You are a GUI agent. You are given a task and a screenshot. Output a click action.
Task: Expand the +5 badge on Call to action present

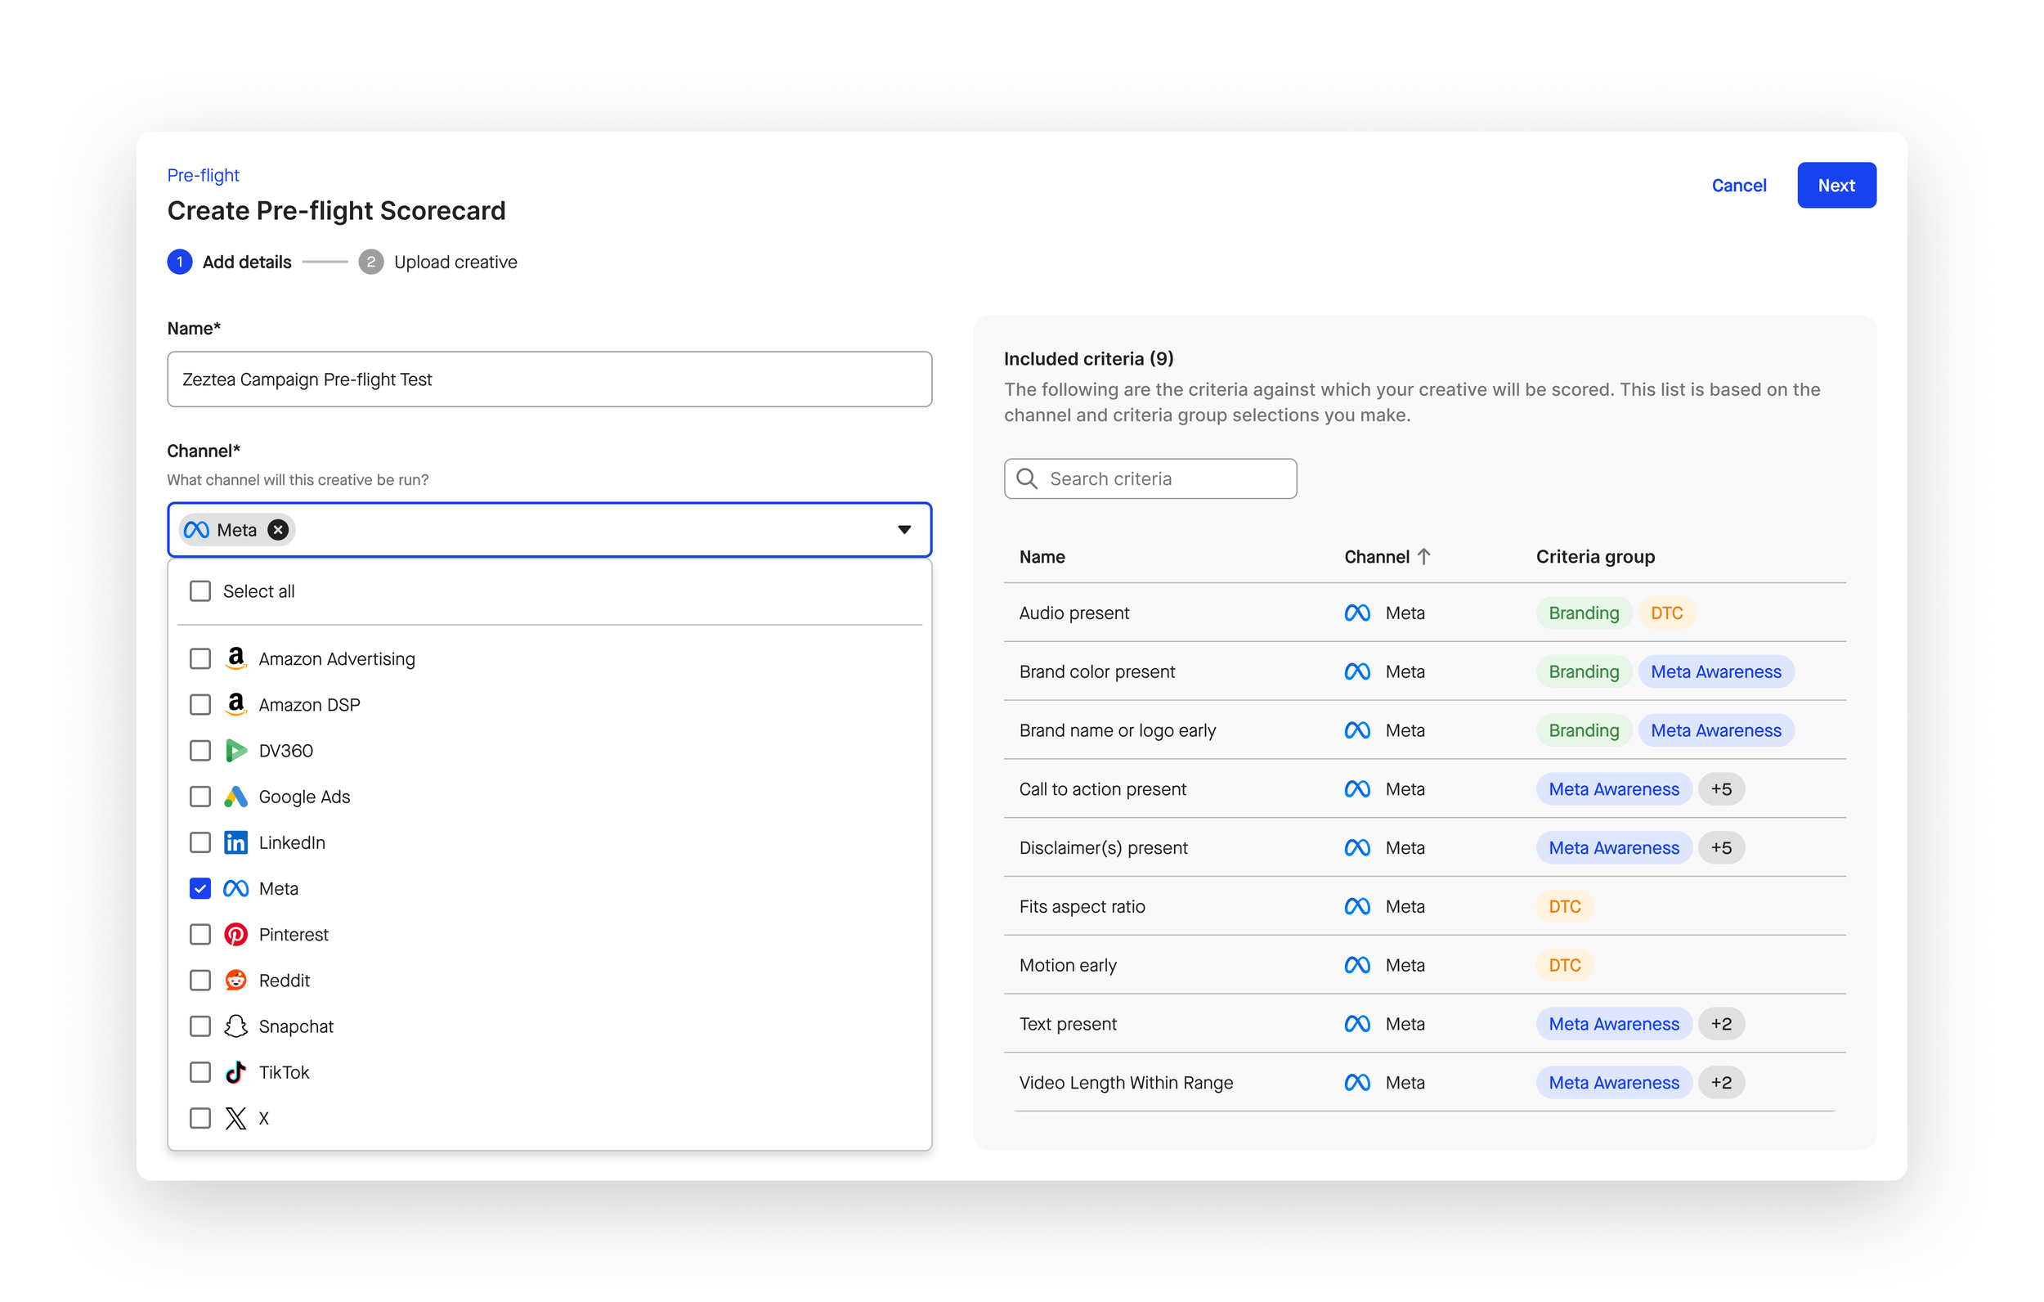1720,789
